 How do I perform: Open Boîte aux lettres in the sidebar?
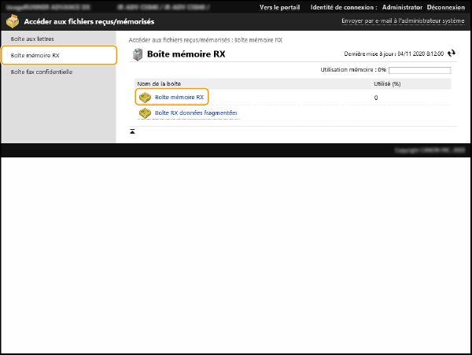(32, 39)
